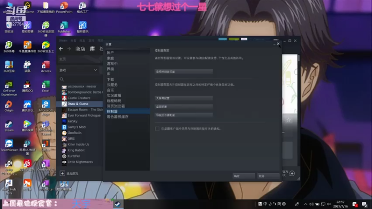Expand the 游戏 library filter dropdown

(78, 70)
